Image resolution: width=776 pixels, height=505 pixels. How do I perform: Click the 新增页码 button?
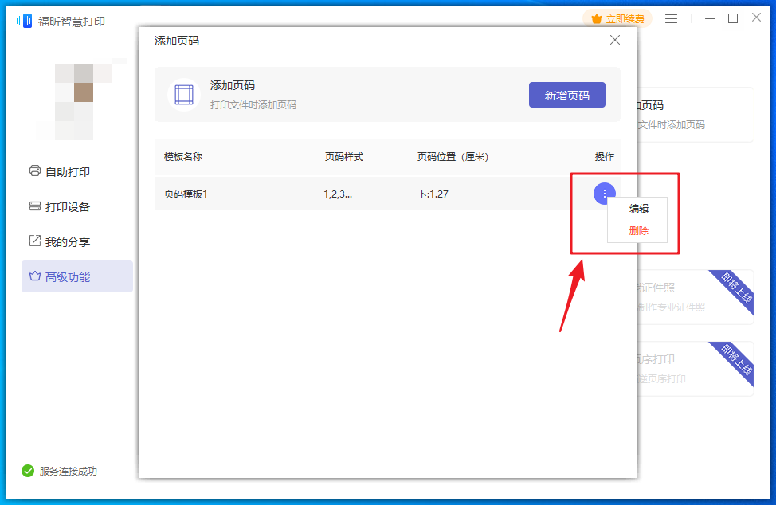click(x=566, y=94)
